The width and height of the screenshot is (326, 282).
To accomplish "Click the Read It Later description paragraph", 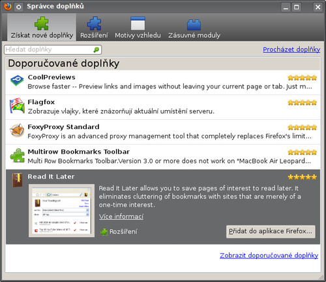I will [200, 197].
